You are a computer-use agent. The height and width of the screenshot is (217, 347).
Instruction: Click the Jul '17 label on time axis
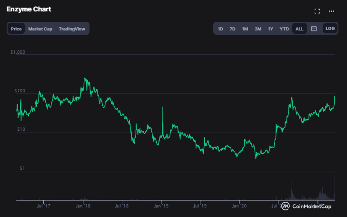click(x=43, y=206)
